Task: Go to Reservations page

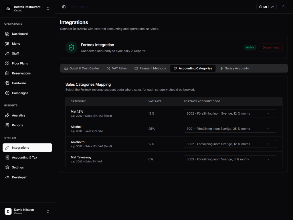Action: pyautogui.click(x=27, y=73)
